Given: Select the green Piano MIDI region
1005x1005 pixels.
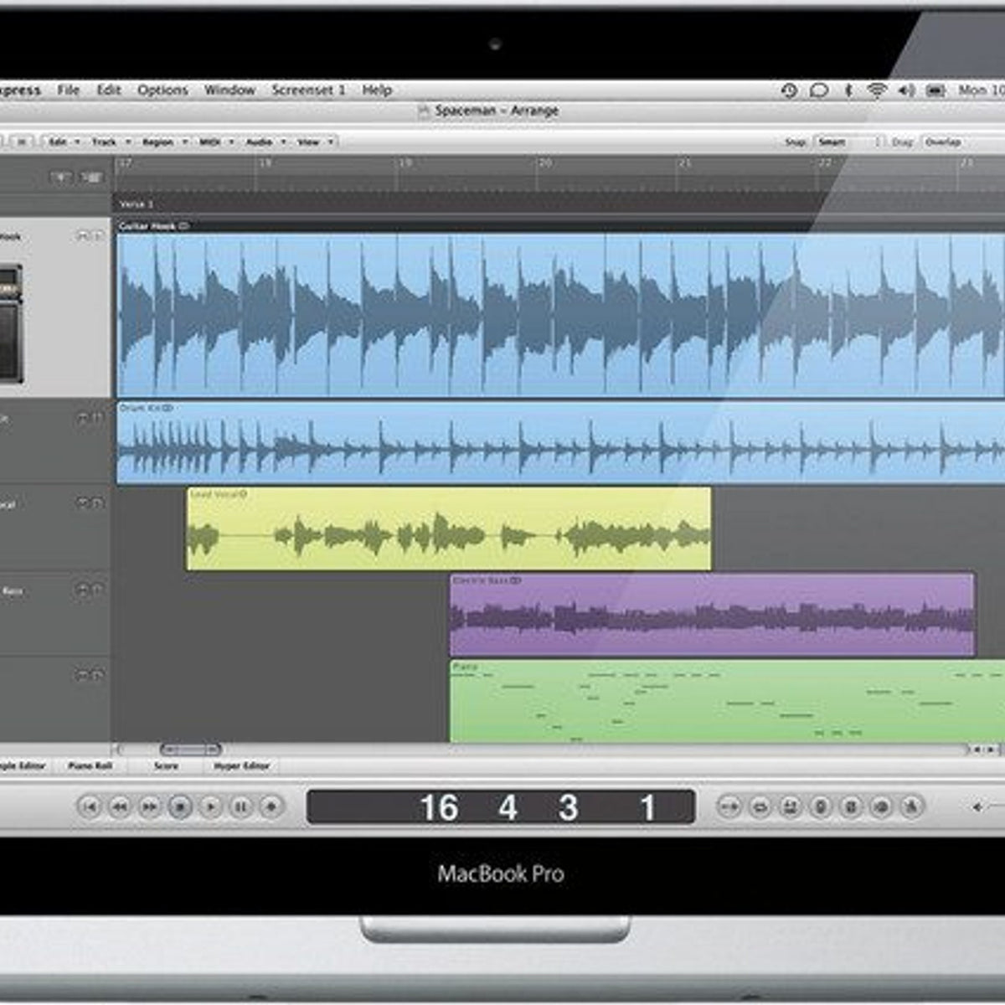Looking at the screenshot, I should click(x=727, y=701).
